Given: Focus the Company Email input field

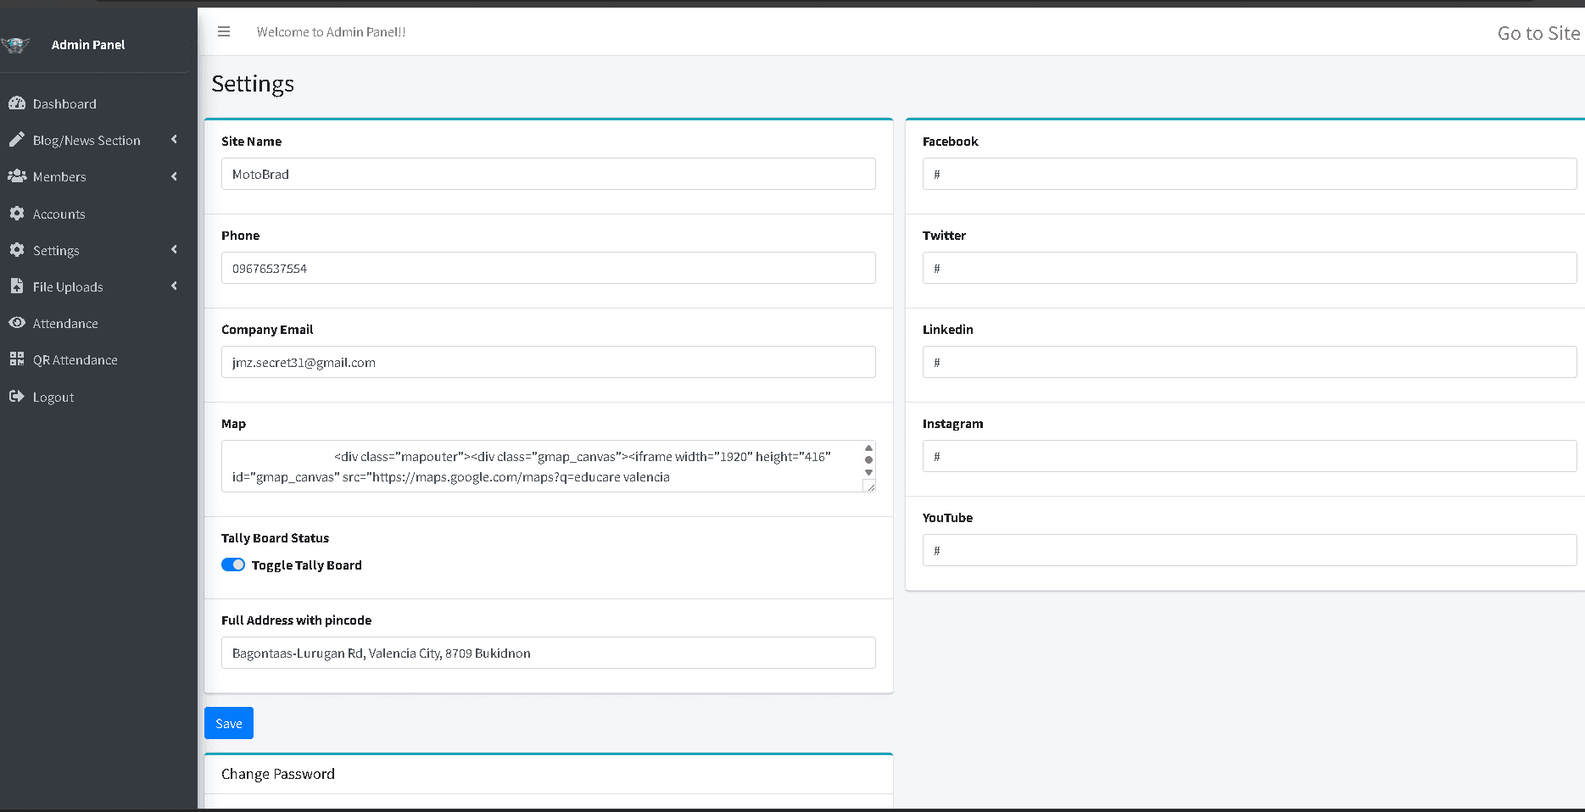Looking at the screenshot, I should [549, 362].
